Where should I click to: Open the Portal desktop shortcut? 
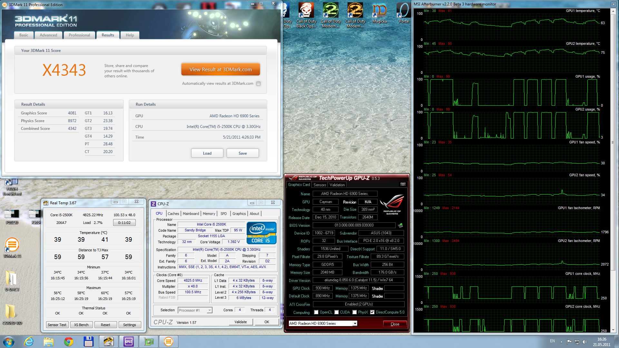tap(404, 13)
